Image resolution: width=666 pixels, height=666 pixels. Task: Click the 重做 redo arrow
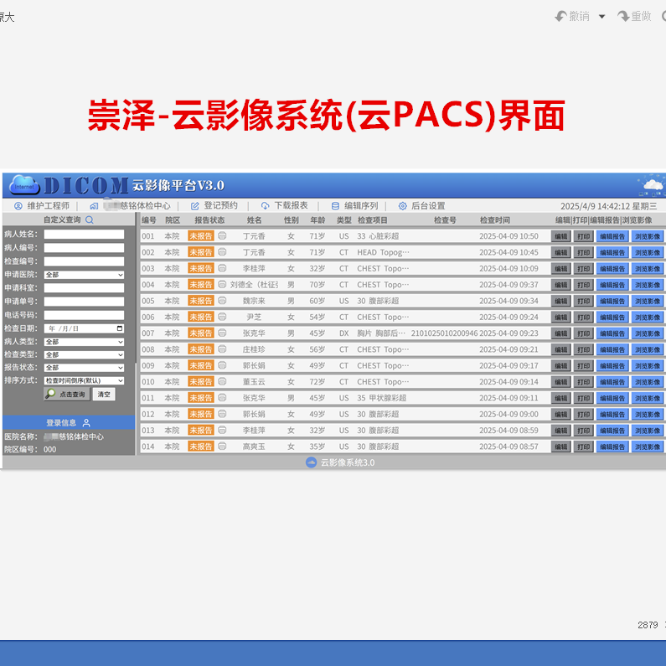click(x=623, y=16)
